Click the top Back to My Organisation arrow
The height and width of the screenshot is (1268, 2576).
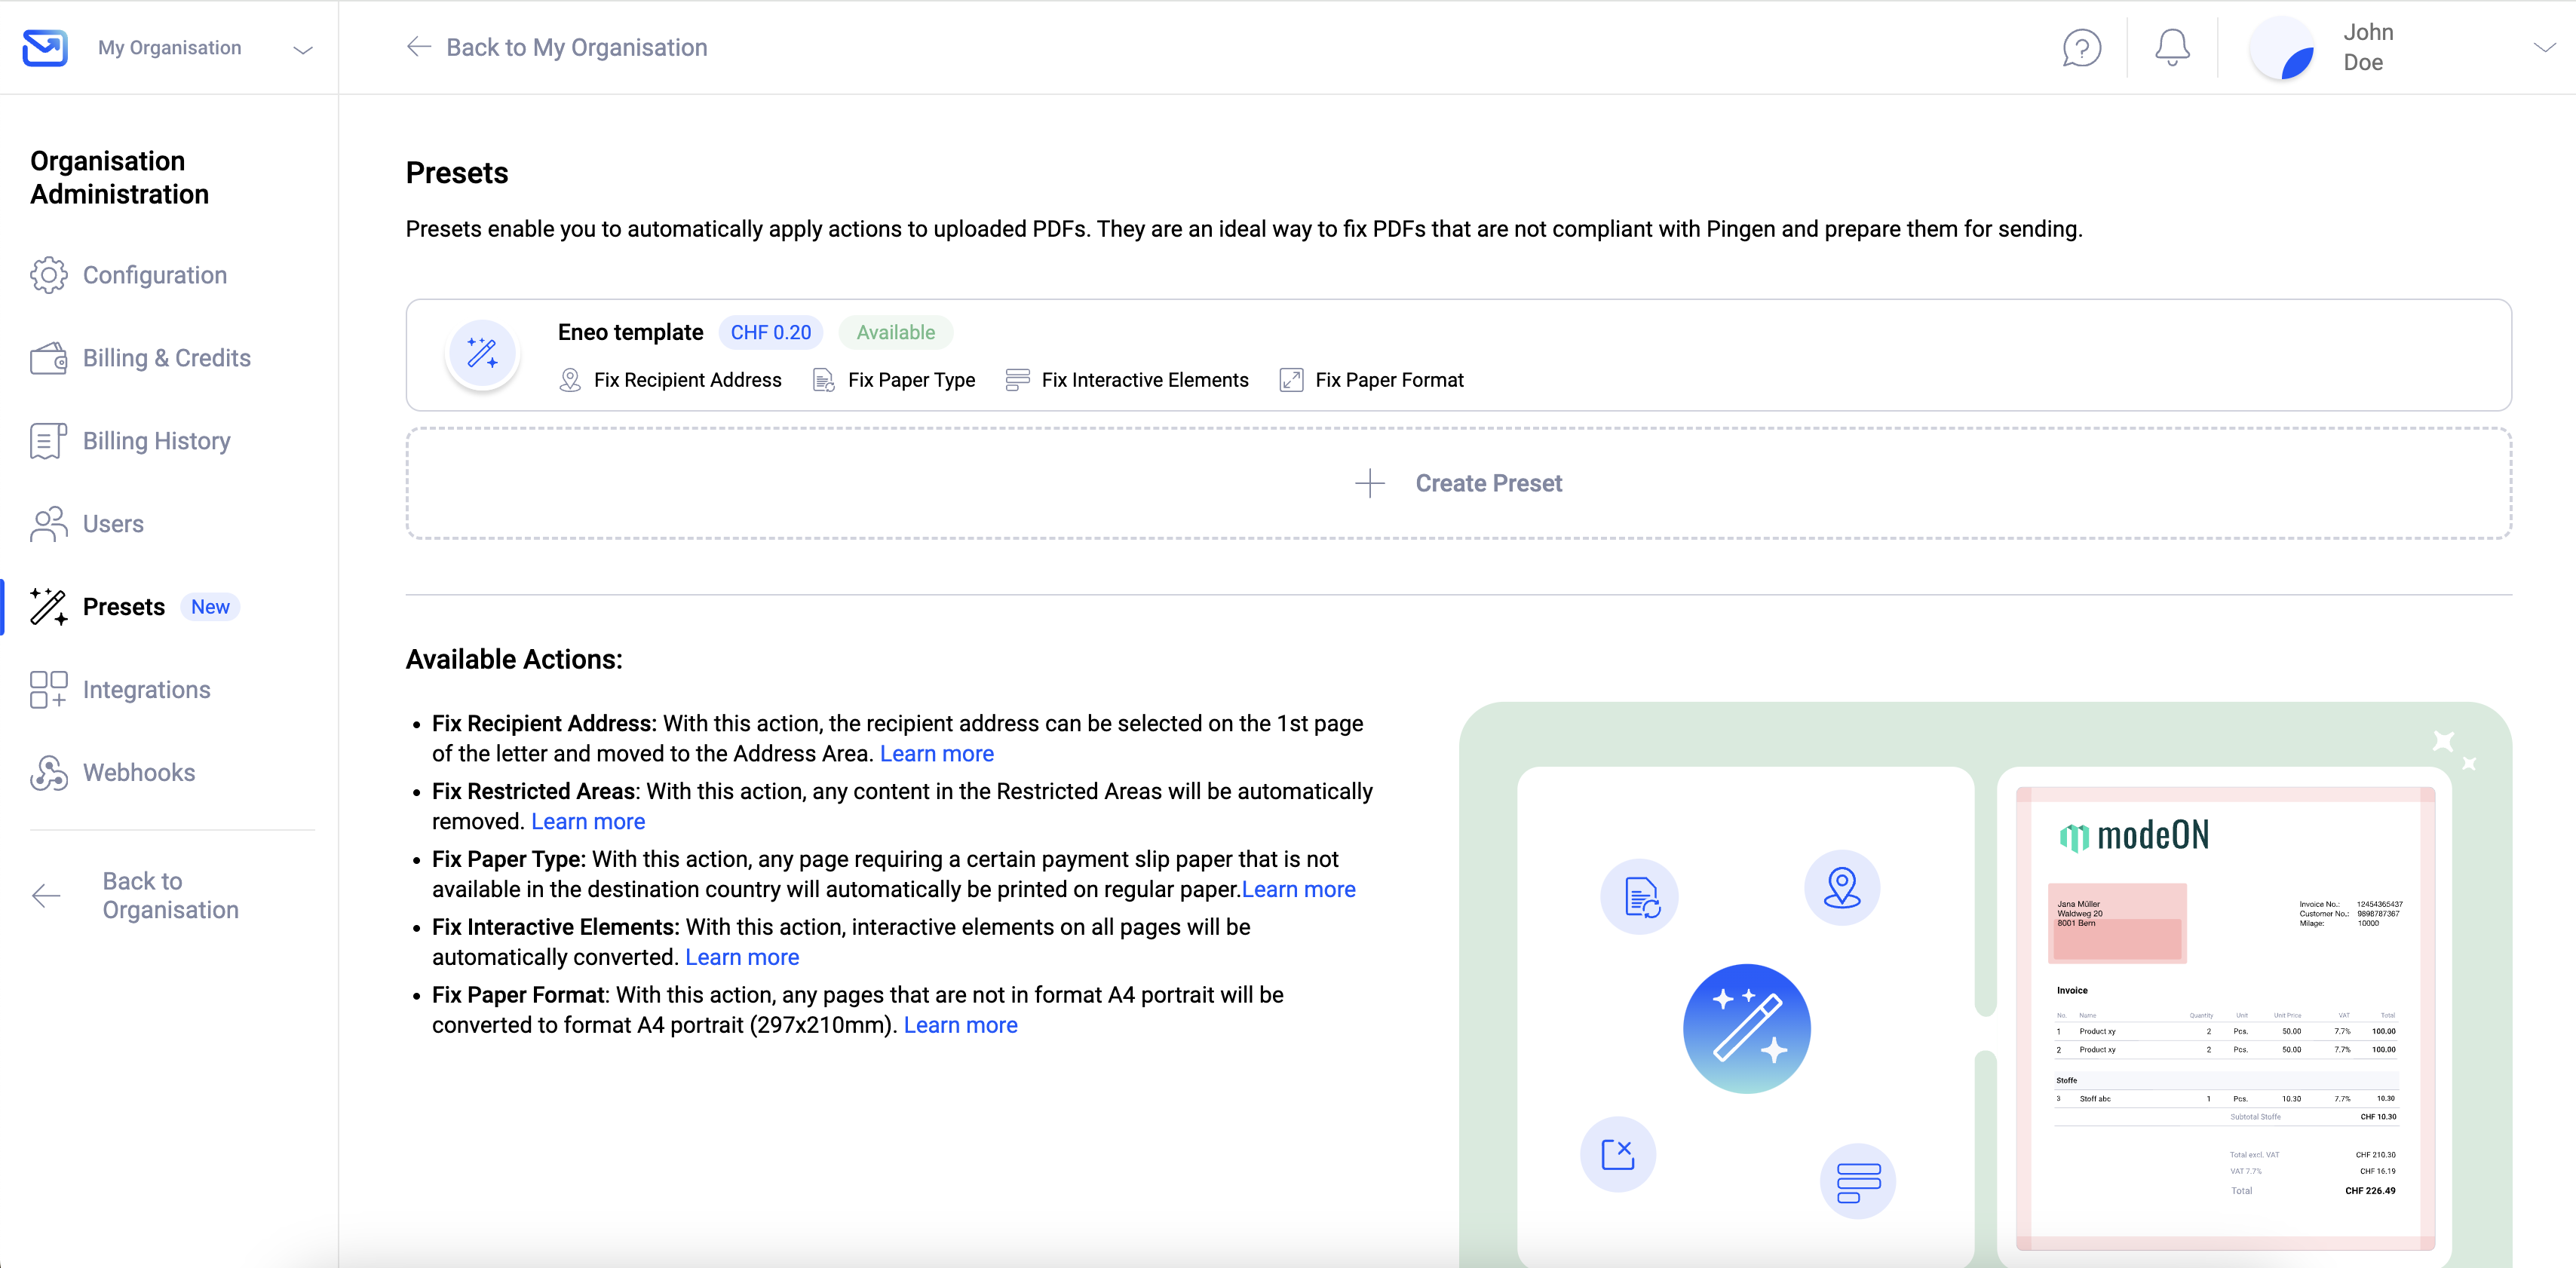(418, 47)
